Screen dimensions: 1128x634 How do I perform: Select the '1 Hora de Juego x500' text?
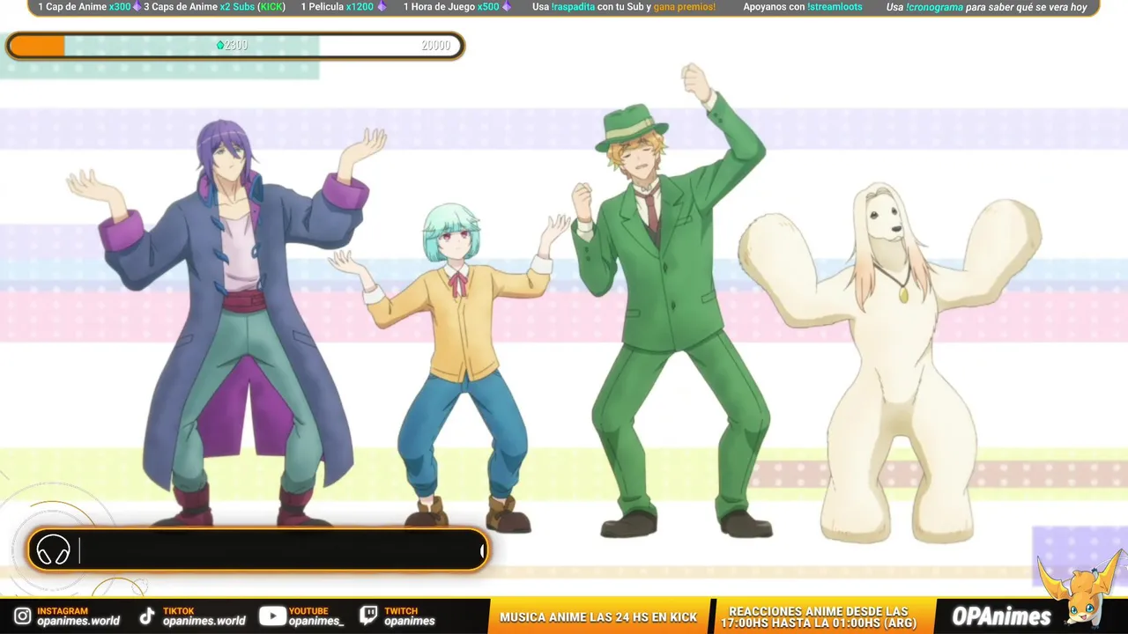pyautogui.click(x=451, y=7)
